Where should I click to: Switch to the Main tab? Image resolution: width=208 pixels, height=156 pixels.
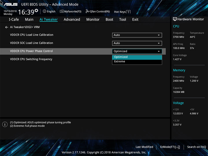29,20
